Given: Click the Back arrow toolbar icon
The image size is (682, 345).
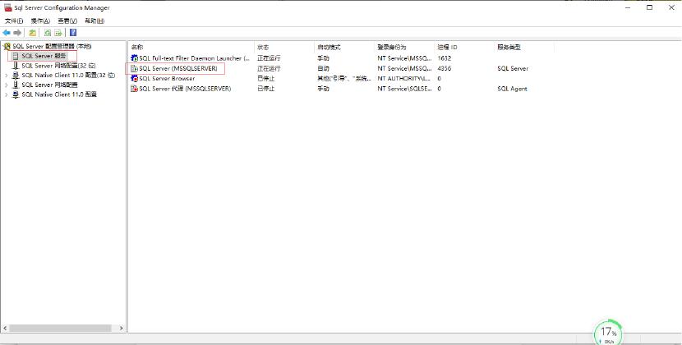Looking at the screenshot, I should (x=6, y=33).
